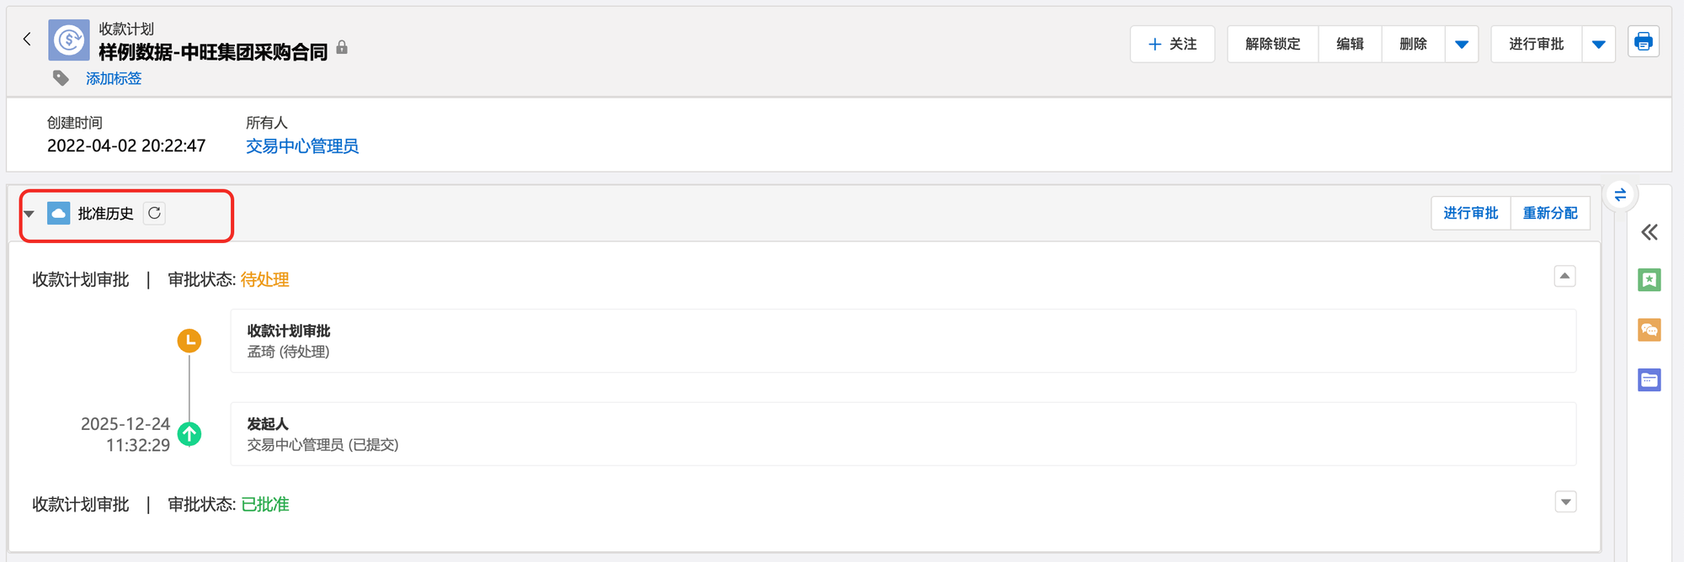Collapse the 批准历史 section triangle
The height and width of the screenshot is (562, 1684).
point(29,214)
